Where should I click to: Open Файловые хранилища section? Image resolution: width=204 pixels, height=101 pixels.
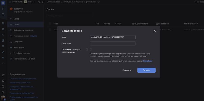click(x=25, y=30)
